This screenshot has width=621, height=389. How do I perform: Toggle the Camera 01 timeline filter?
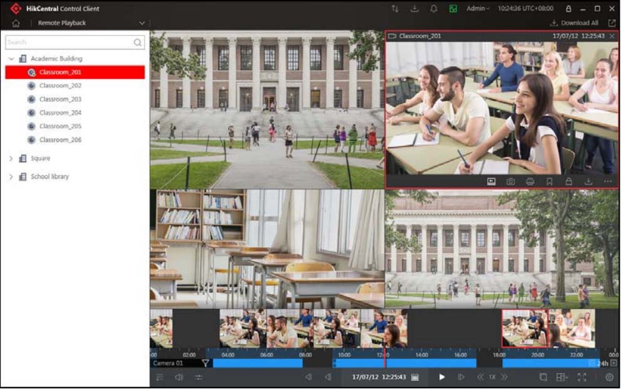pos(205,363)
